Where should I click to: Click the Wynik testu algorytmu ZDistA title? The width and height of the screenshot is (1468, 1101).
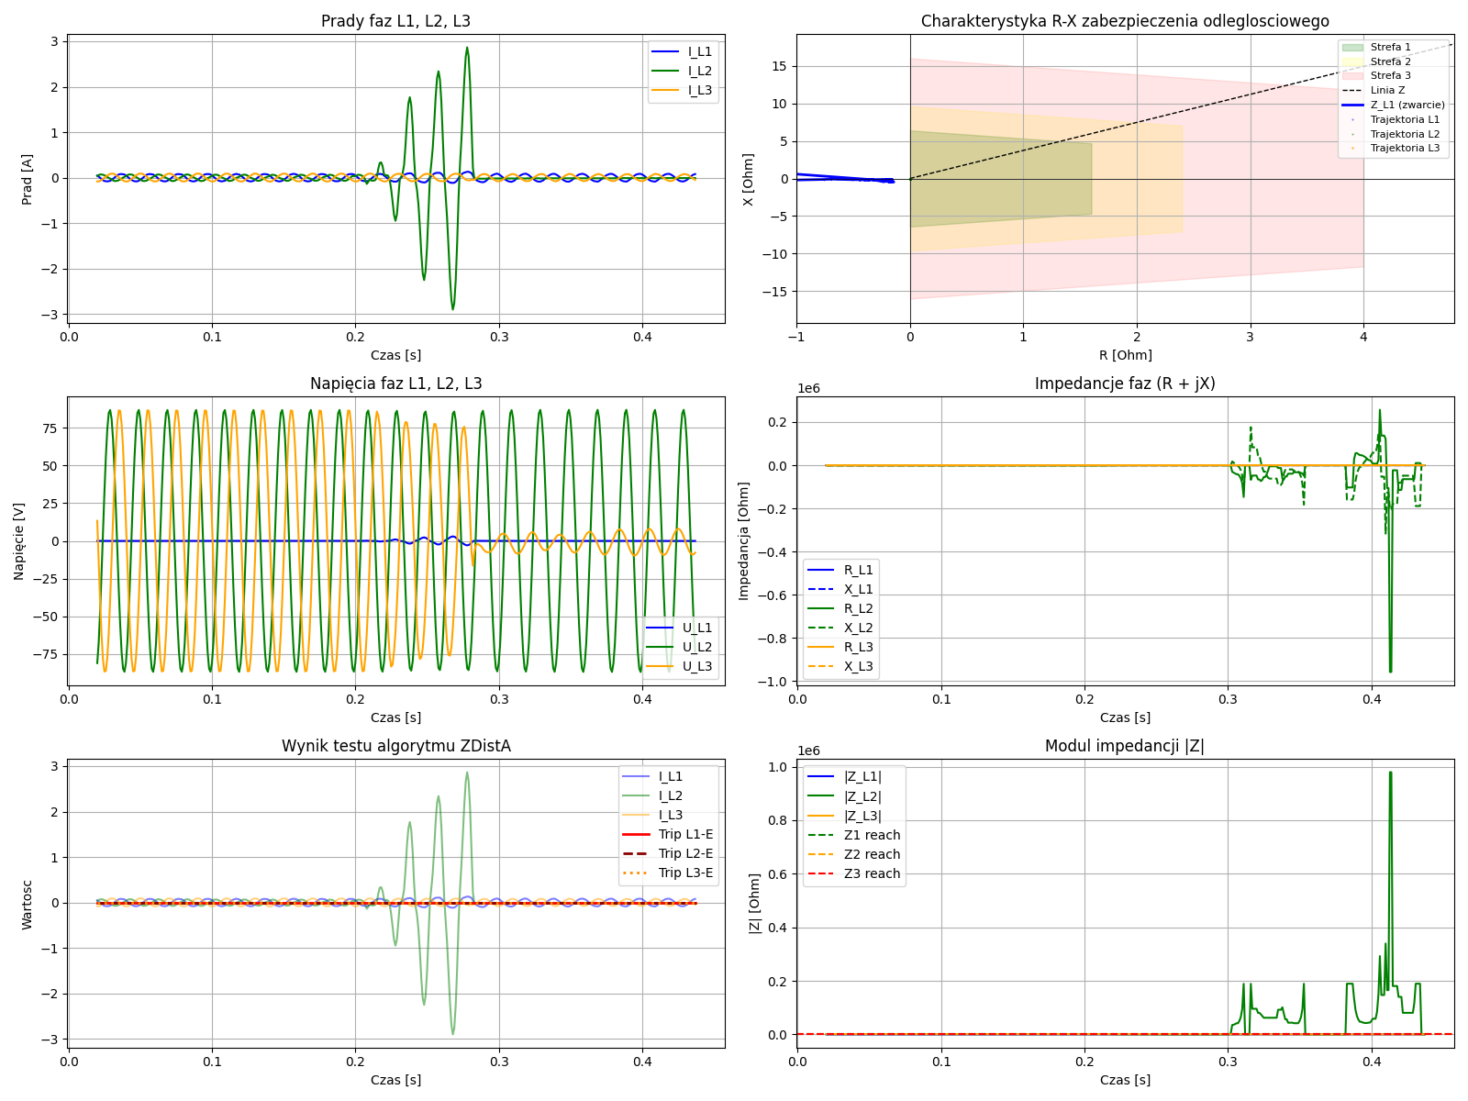[395, 746]
